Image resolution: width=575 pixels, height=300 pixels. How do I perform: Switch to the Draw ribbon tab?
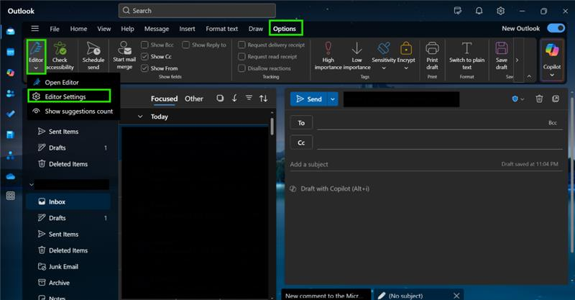point(256,29)
